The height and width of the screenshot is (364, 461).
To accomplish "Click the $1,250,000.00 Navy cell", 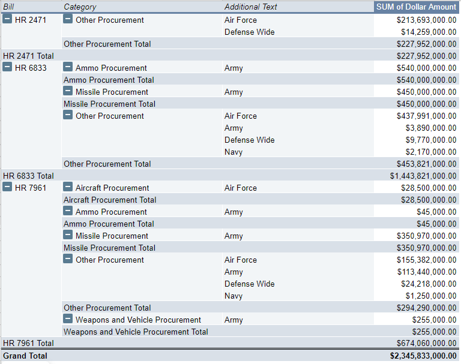I will (x=417, y=296).
